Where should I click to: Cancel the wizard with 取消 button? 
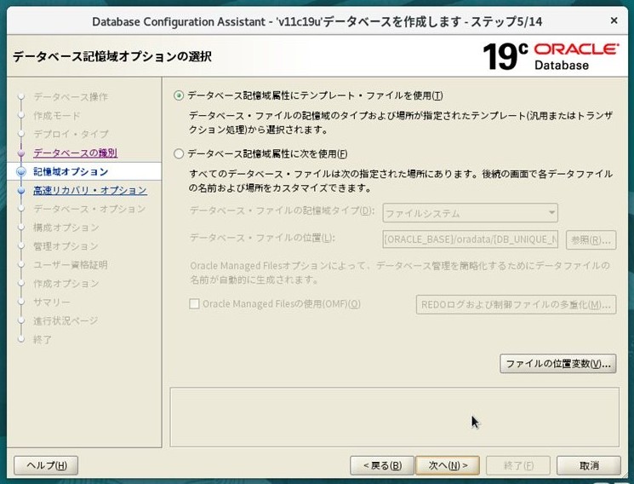point(589,465)
